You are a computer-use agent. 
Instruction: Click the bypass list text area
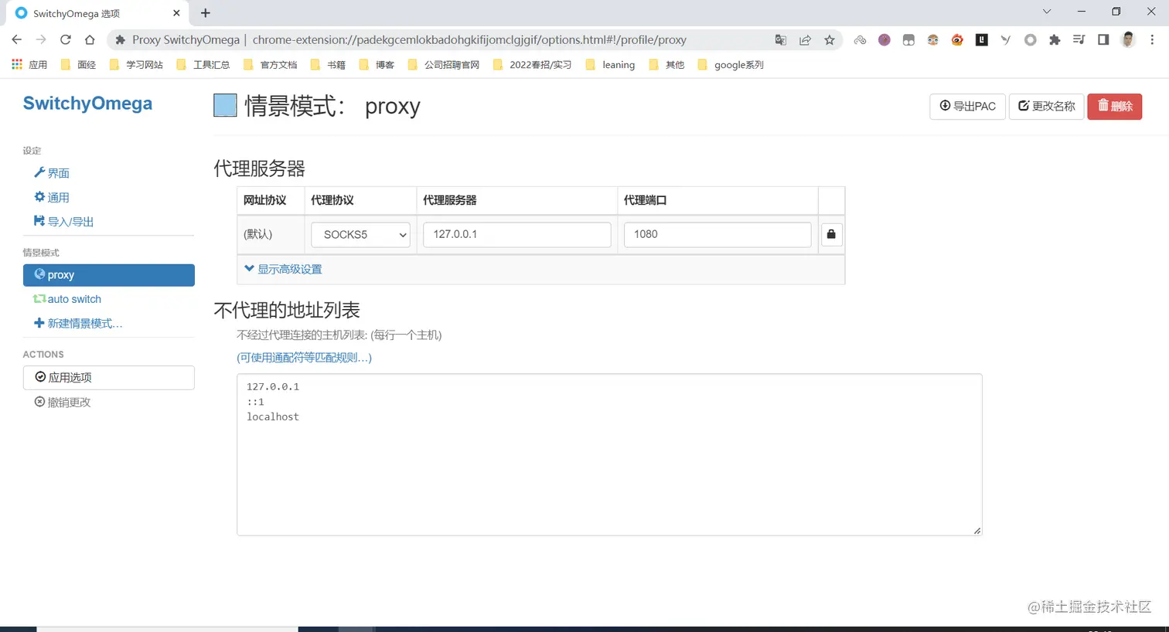click(x=609, y=454)
